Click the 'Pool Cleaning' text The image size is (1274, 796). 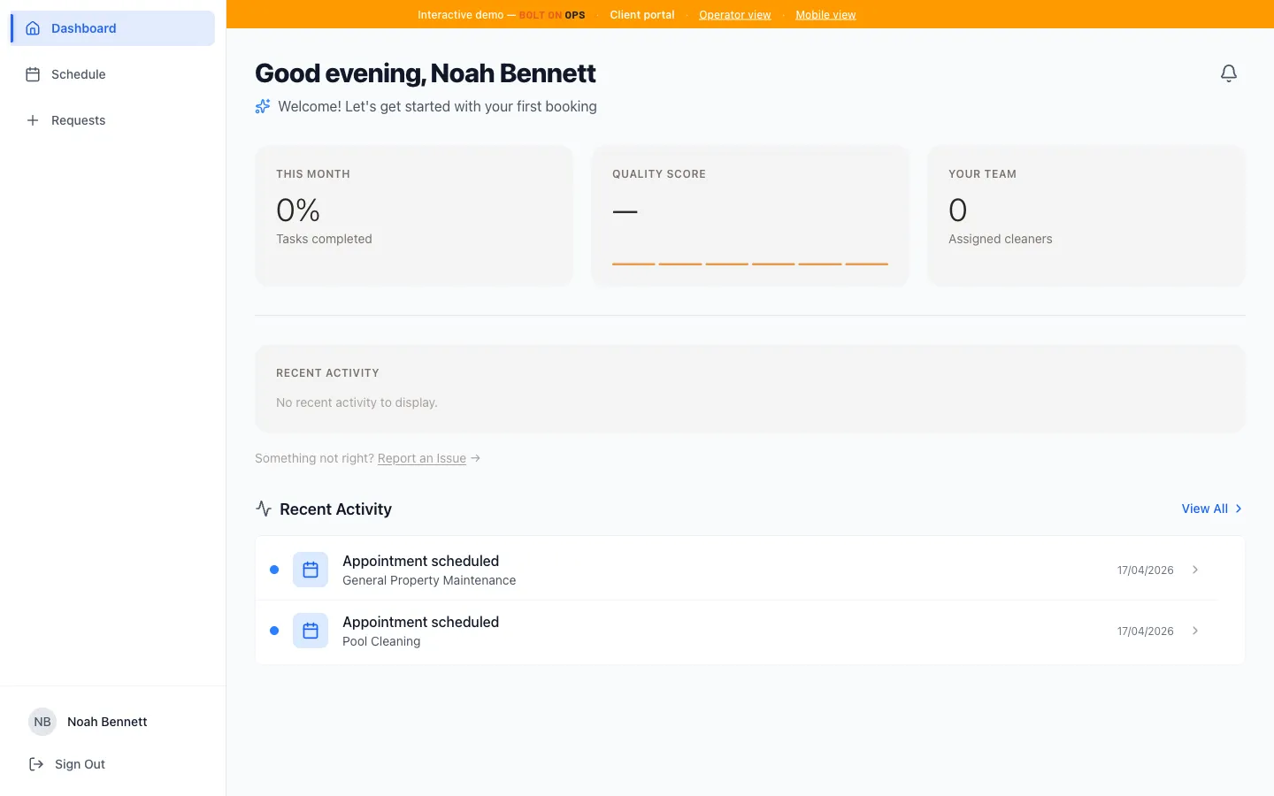[381, 641]
